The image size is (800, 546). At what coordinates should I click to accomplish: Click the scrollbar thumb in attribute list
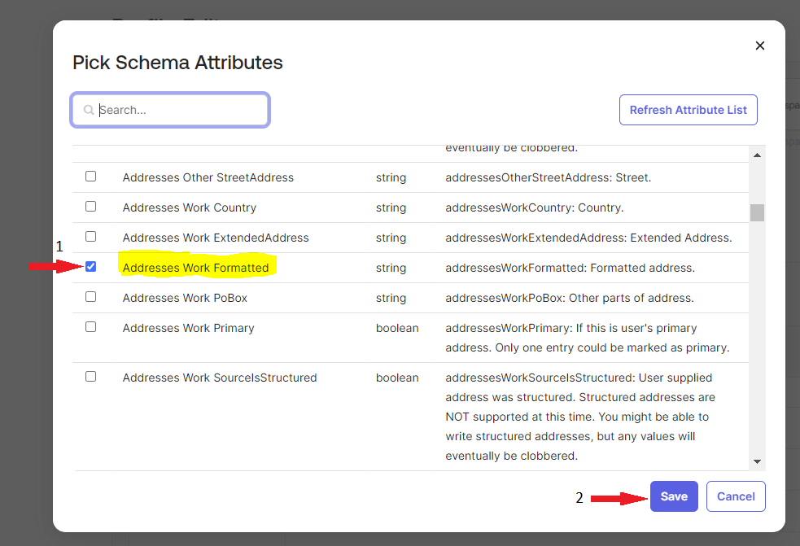[757, 212]
